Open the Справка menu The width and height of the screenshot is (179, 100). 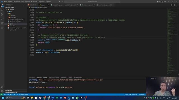[x=48, y=2]
